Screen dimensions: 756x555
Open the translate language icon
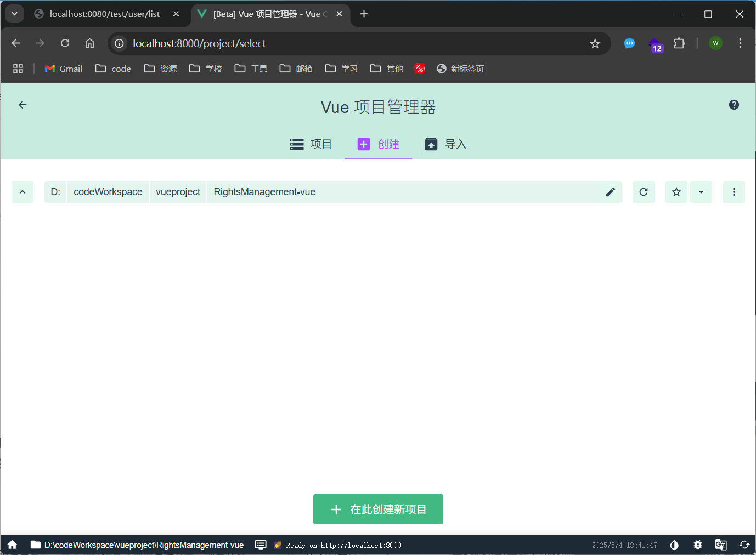(721, 545)
